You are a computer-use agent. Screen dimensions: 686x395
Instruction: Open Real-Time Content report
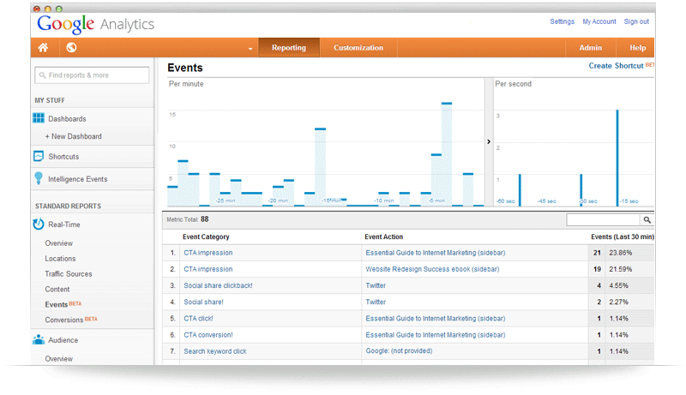pos(57,290)
